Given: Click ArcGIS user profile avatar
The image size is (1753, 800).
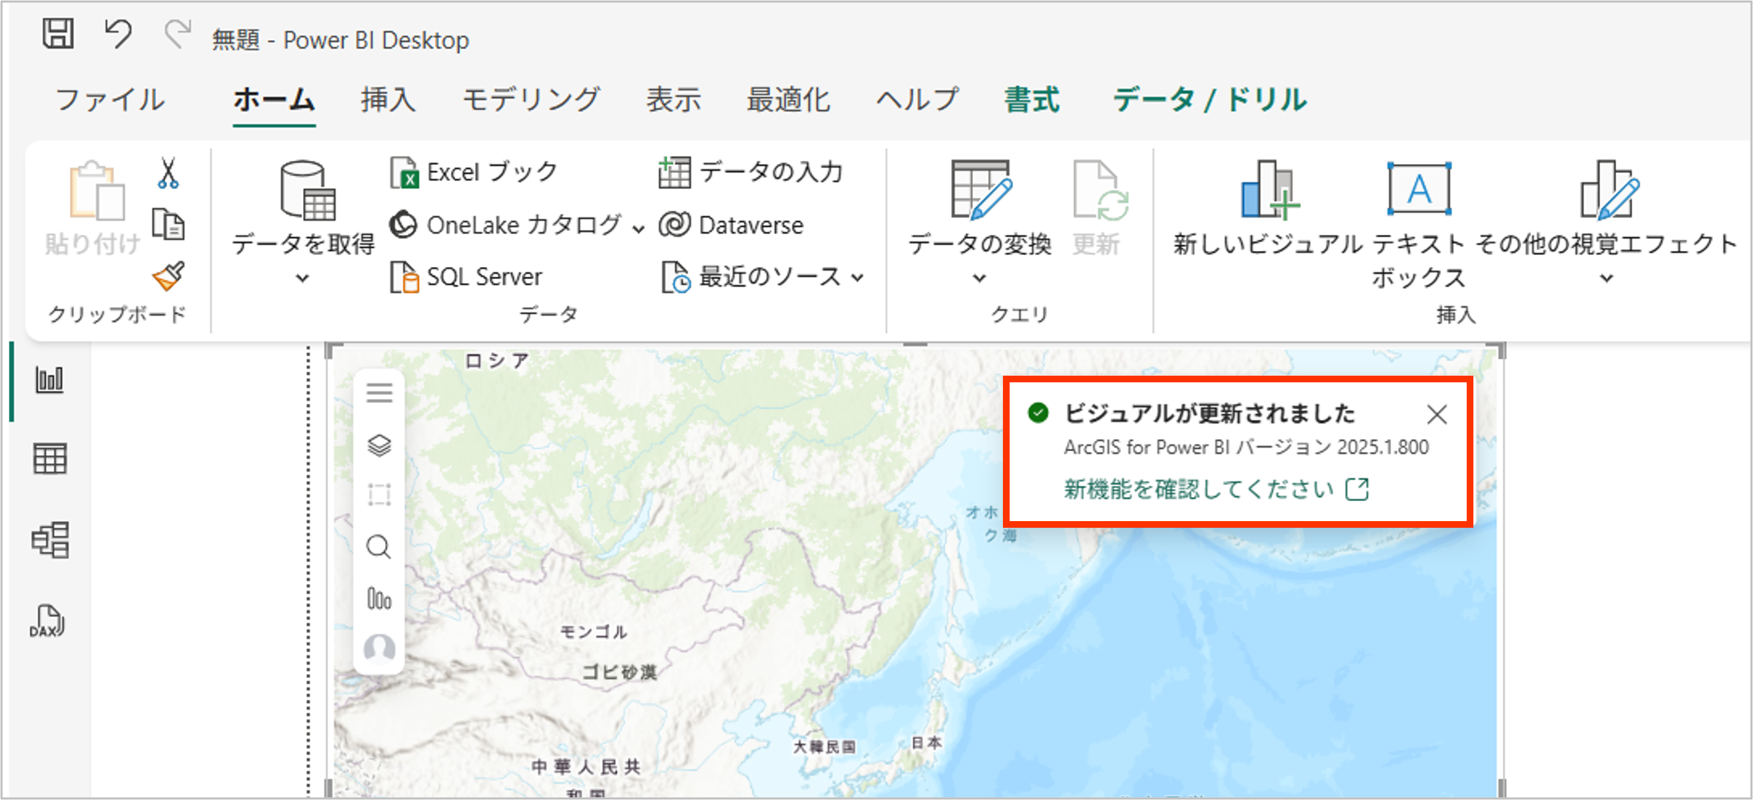Looking at the screenshot, I should coord(379,649).
